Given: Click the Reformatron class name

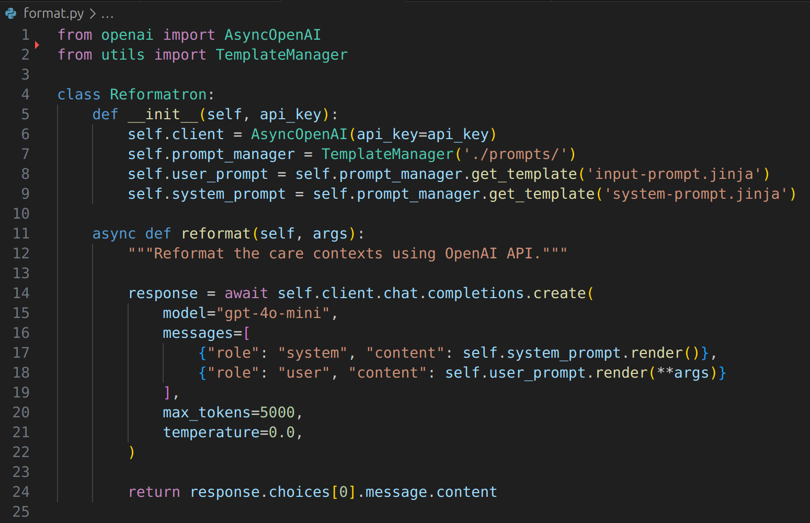Looking at the screenshot, I should click(x=158, y=95).
